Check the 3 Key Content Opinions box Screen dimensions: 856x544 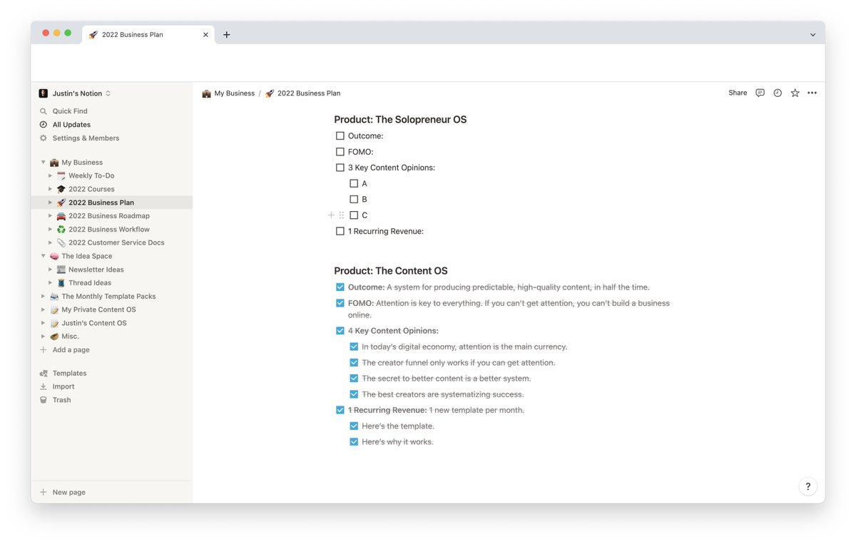[340, 168]
